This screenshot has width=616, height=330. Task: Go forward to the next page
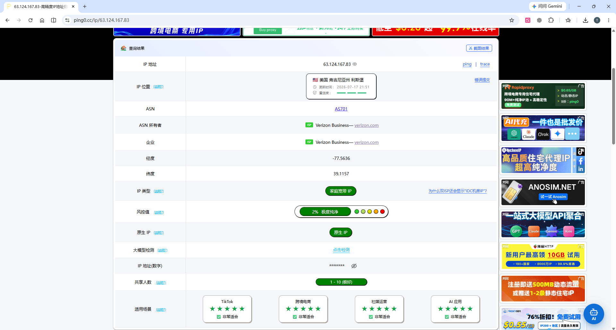click(19, 20)
